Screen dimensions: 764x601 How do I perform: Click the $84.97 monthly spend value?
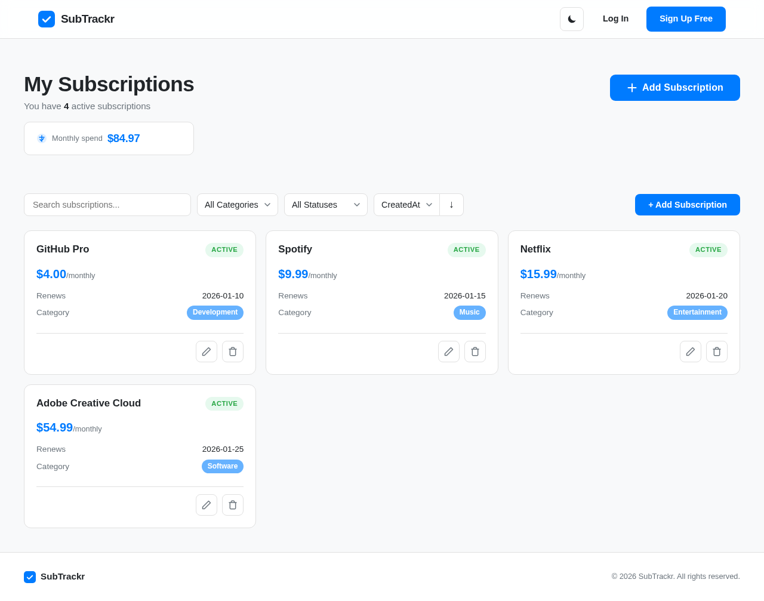124,138
